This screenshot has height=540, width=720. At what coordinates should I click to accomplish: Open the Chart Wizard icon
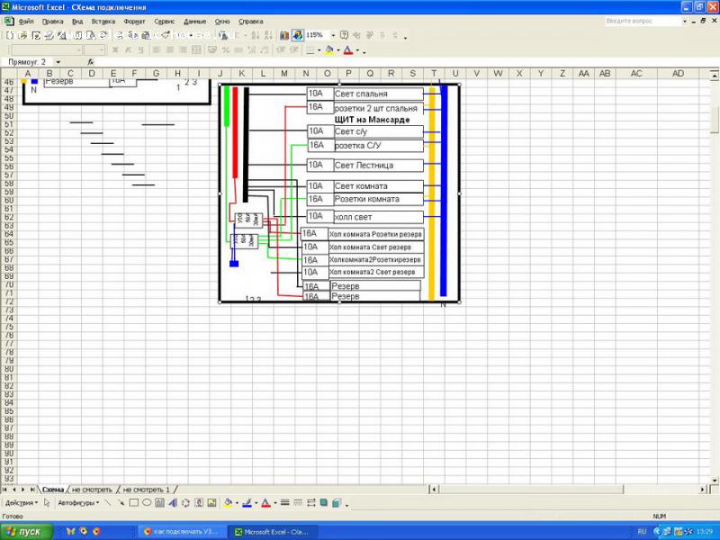tap(284, 34)
